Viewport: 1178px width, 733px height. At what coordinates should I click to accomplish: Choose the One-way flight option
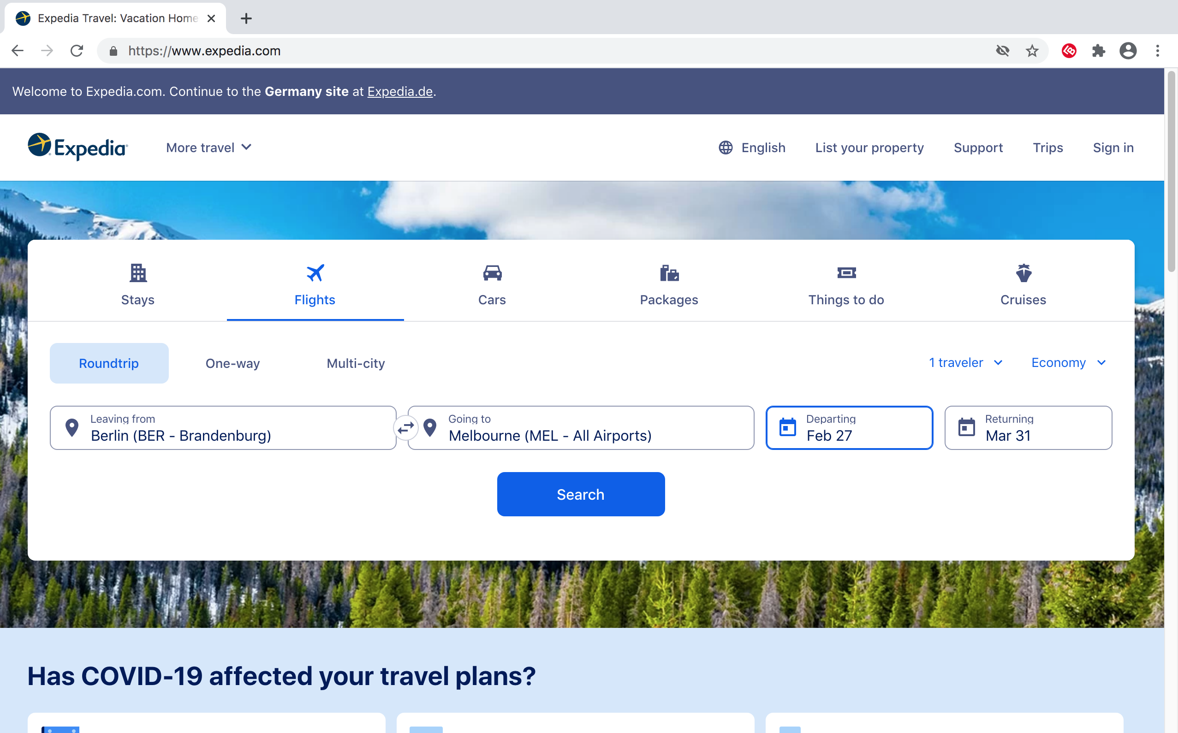point(233,363)
